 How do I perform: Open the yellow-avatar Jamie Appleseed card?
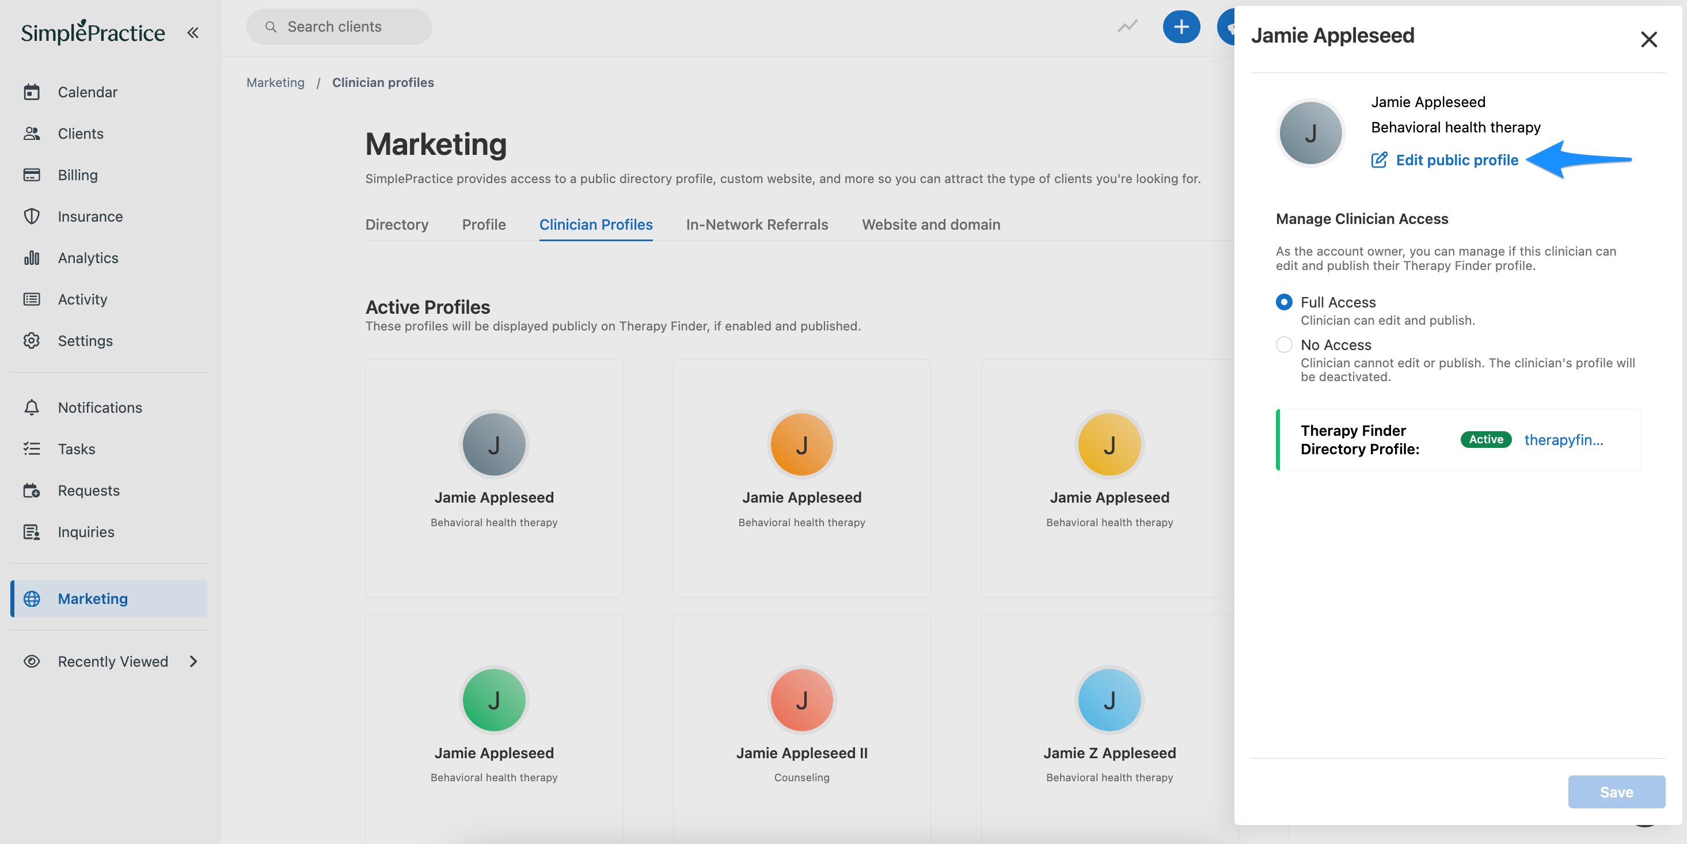tap(1108, 478)
